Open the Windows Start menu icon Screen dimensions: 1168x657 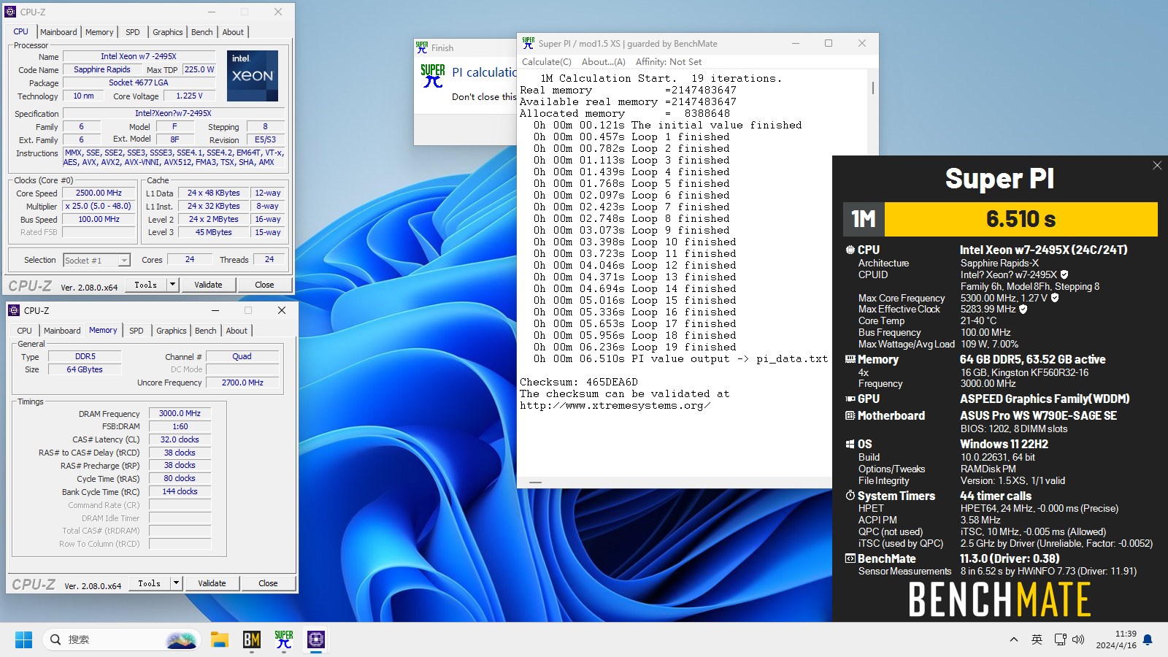[x=23, y=639]
